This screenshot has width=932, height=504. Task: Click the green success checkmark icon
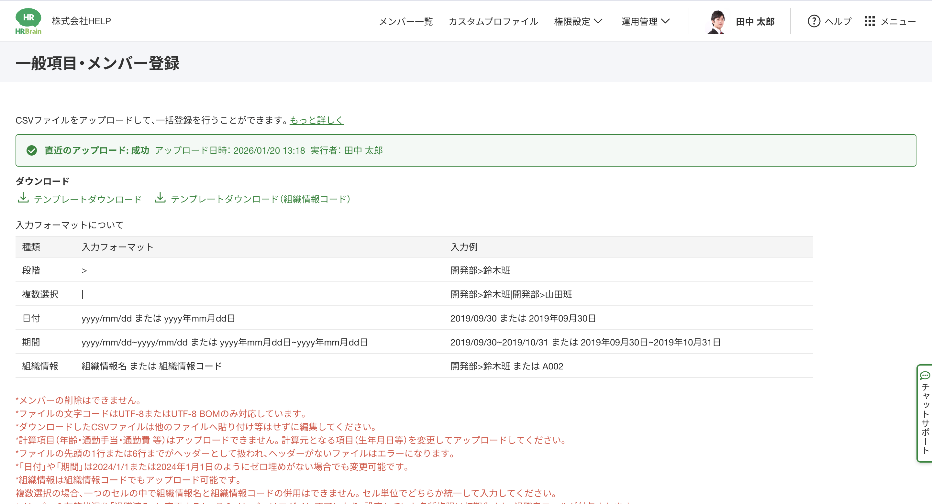(32, 150)
